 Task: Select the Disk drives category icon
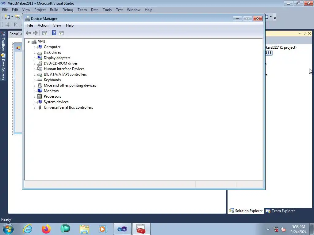pyautogui.click(x=40, y=53)
